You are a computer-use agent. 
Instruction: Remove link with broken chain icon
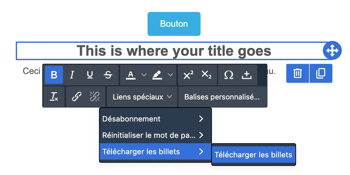click(95, 97)
